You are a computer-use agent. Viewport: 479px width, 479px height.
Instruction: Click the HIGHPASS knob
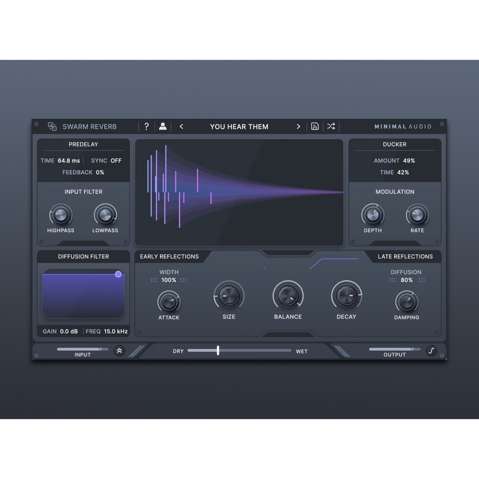[61, 215]
